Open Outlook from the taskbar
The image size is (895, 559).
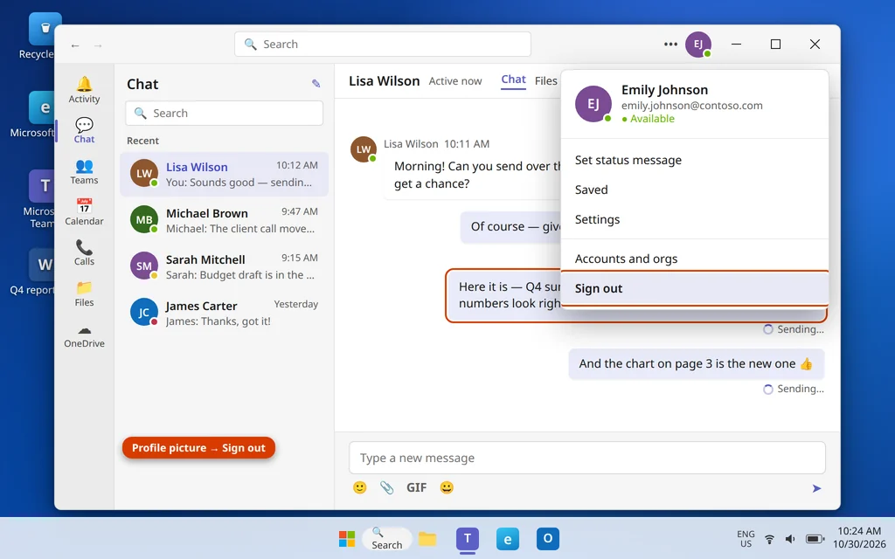click(x=547, y=539)
